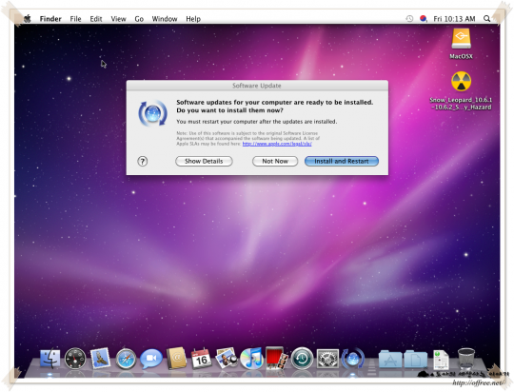Click Not Now to postpone updates
514x392 pixels.
pos(275,161)
